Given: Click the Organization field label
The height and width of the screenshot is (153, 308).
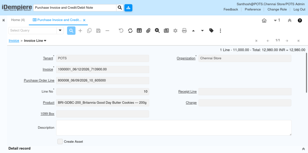Looking at the screenshot, I should (186, 58).
